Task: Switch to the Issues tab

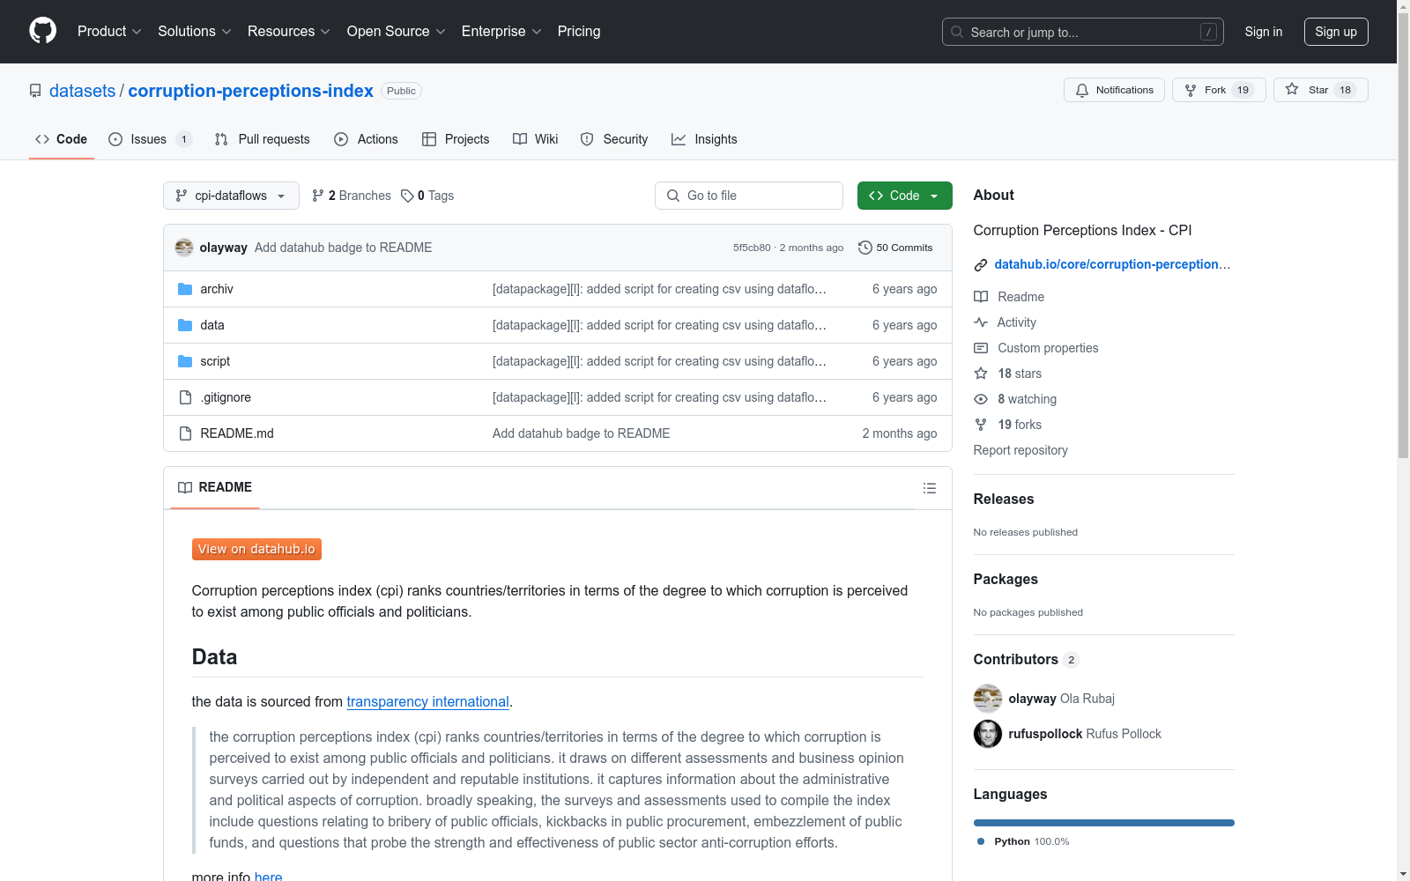Action: coord(150,139)
